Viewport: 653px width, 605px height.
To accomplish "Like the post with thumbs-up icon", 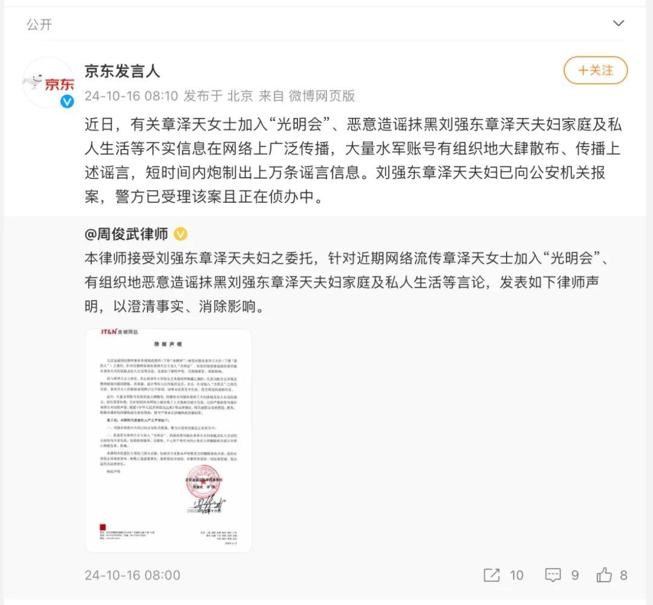I will point(604,575).
